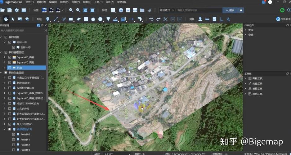Open the 文件(F) menu

[x=30, y=2]
